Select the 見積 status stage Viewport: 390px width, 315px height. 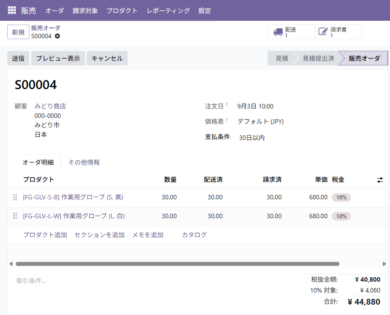(282, 58)
